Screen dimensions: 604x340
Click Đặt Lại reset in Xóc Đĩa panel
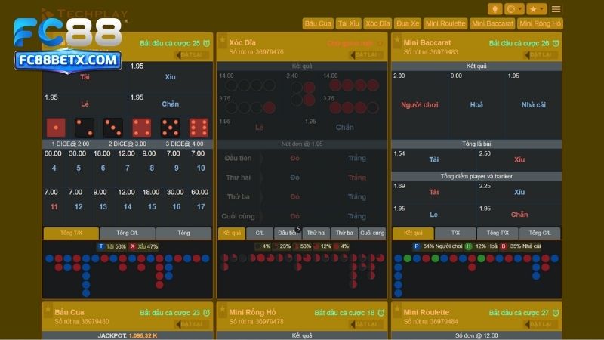coord(366,55)
